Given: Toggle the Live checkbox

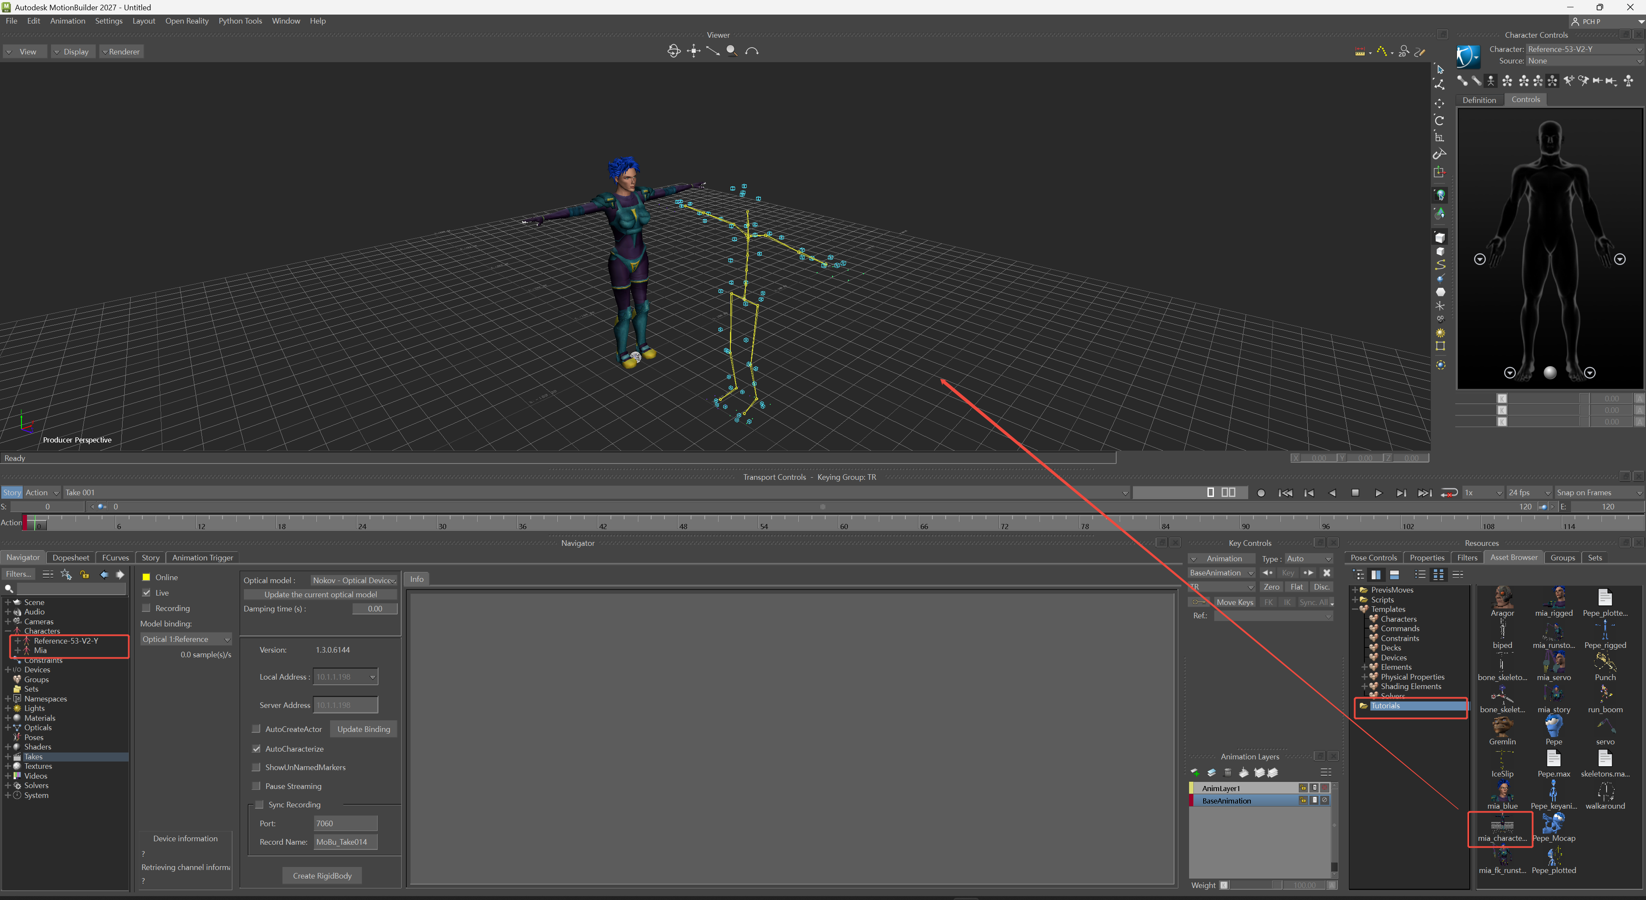Looking at the screenshot, I should 146,593.
